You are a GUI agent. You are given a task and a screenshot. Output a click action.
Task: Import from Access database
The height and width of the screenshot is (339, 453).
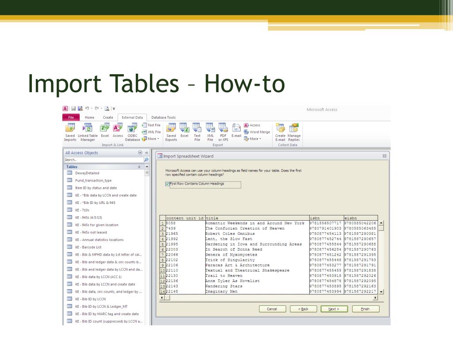pos(118,130)
